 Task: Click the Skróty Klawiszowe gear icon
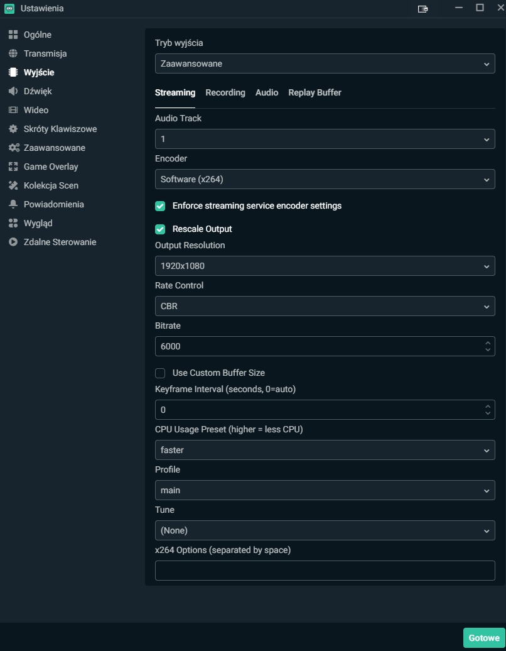pos(13,129)
